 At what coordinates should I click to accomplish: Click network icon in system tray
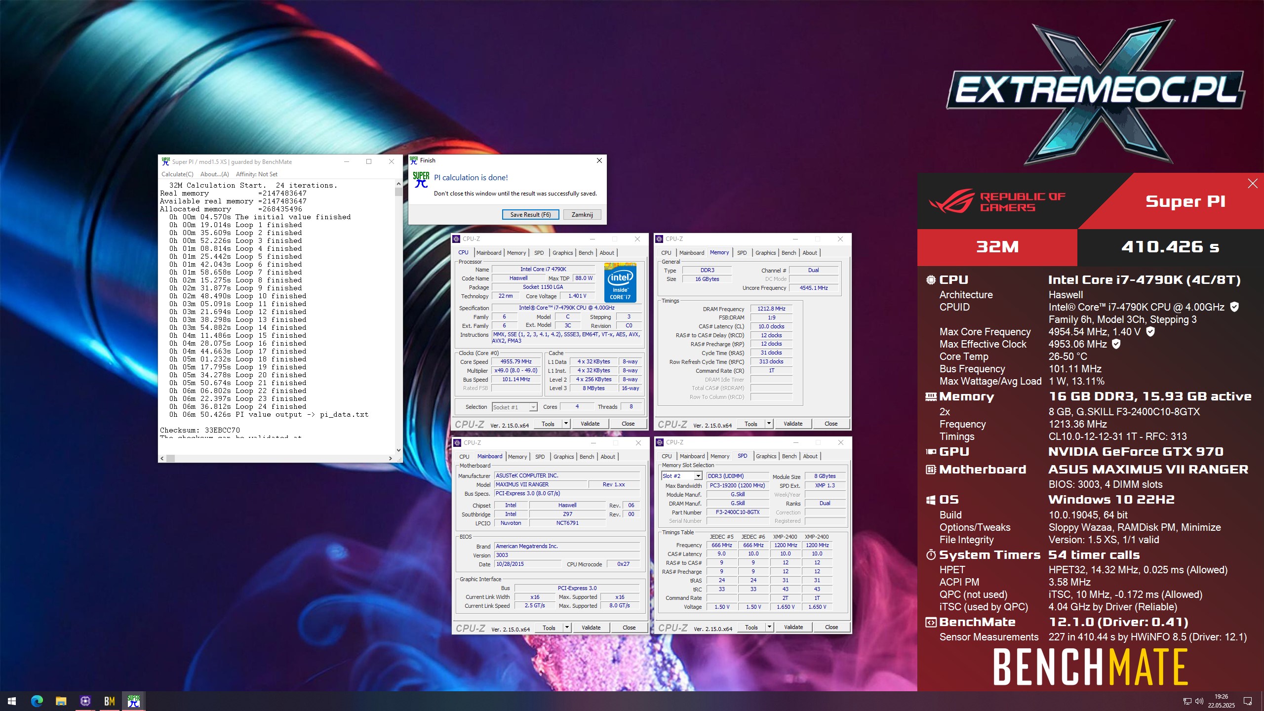(1187, 701)
